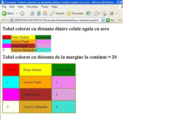Open the Tools menu
Image resolution: width=185 pixels, height=120 pixels.
(45, 7)
